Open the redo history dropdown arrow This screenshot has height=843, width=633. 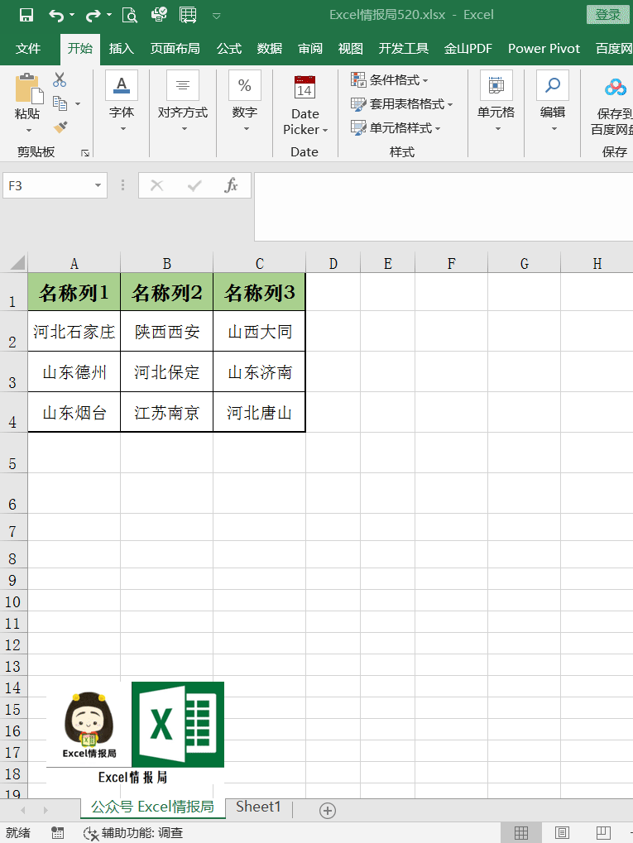coord(109,15)
